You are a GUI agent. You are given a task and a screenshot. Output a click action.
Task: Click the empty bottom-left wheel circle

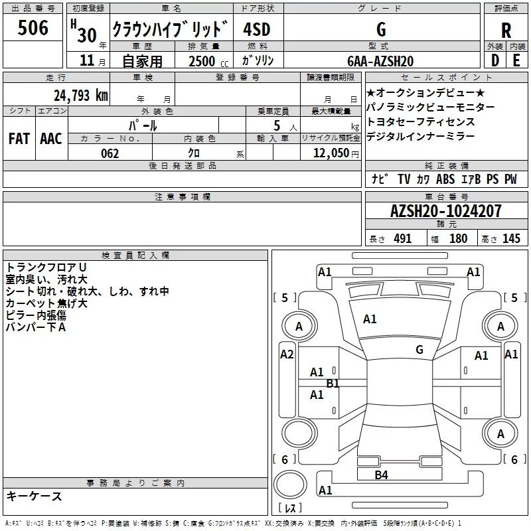coord(299,433)
